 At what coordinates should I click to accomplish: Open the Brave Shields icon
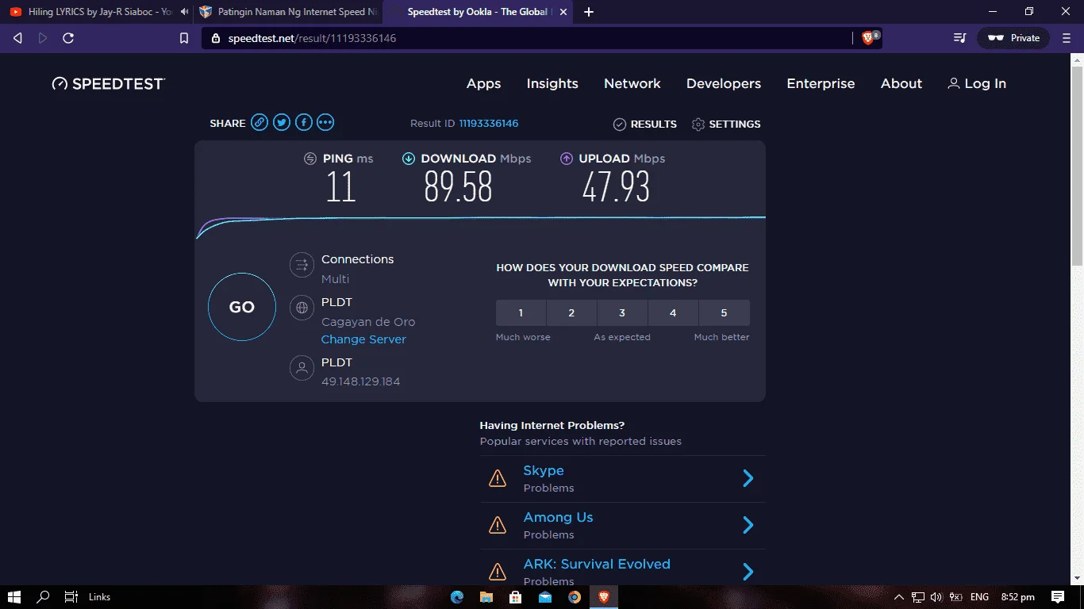pos(870,38)
